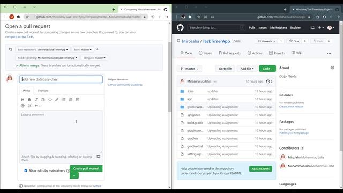Open Projects tab of repository
343x193 pixels.
[x=277, y=53]
